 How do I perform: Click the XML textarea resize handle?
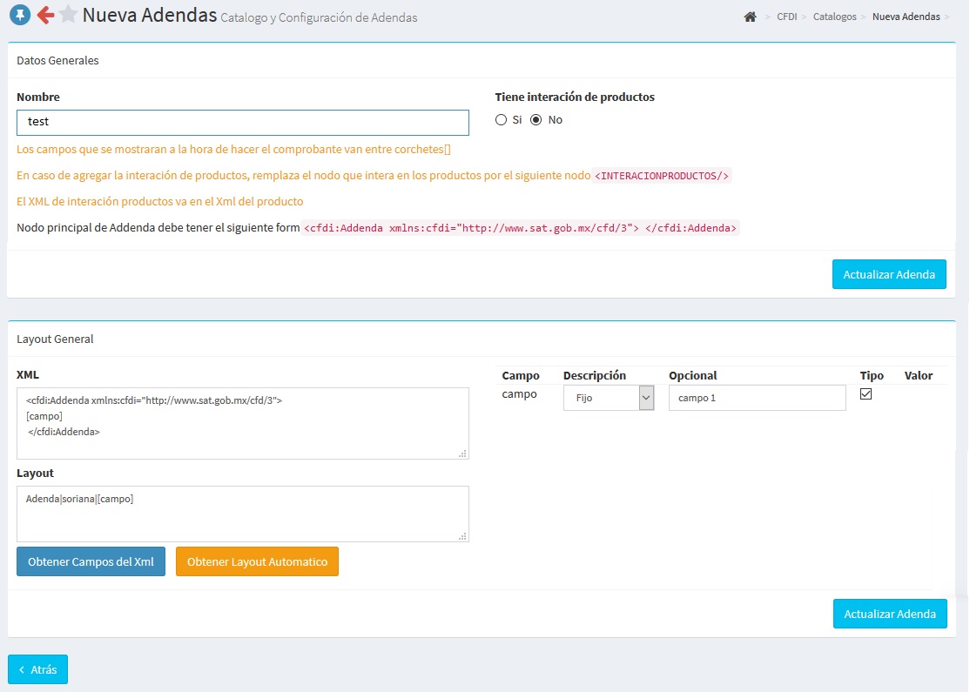pyautogui.click(x=462, y=453)
